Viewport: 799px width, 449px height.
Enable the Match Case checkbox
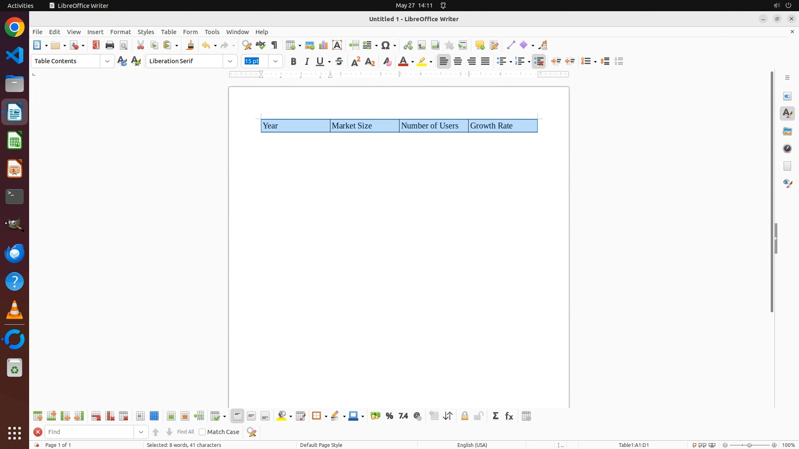point(202,432)
